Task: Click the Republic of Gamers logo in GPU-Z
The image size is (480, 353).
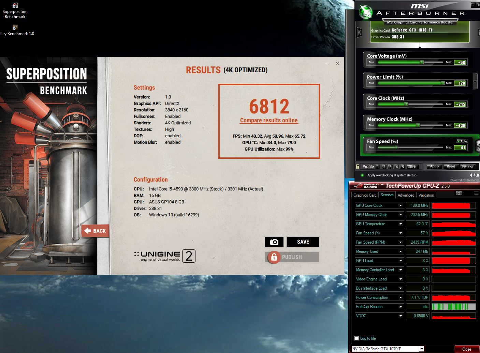Action: pos(368,186)
